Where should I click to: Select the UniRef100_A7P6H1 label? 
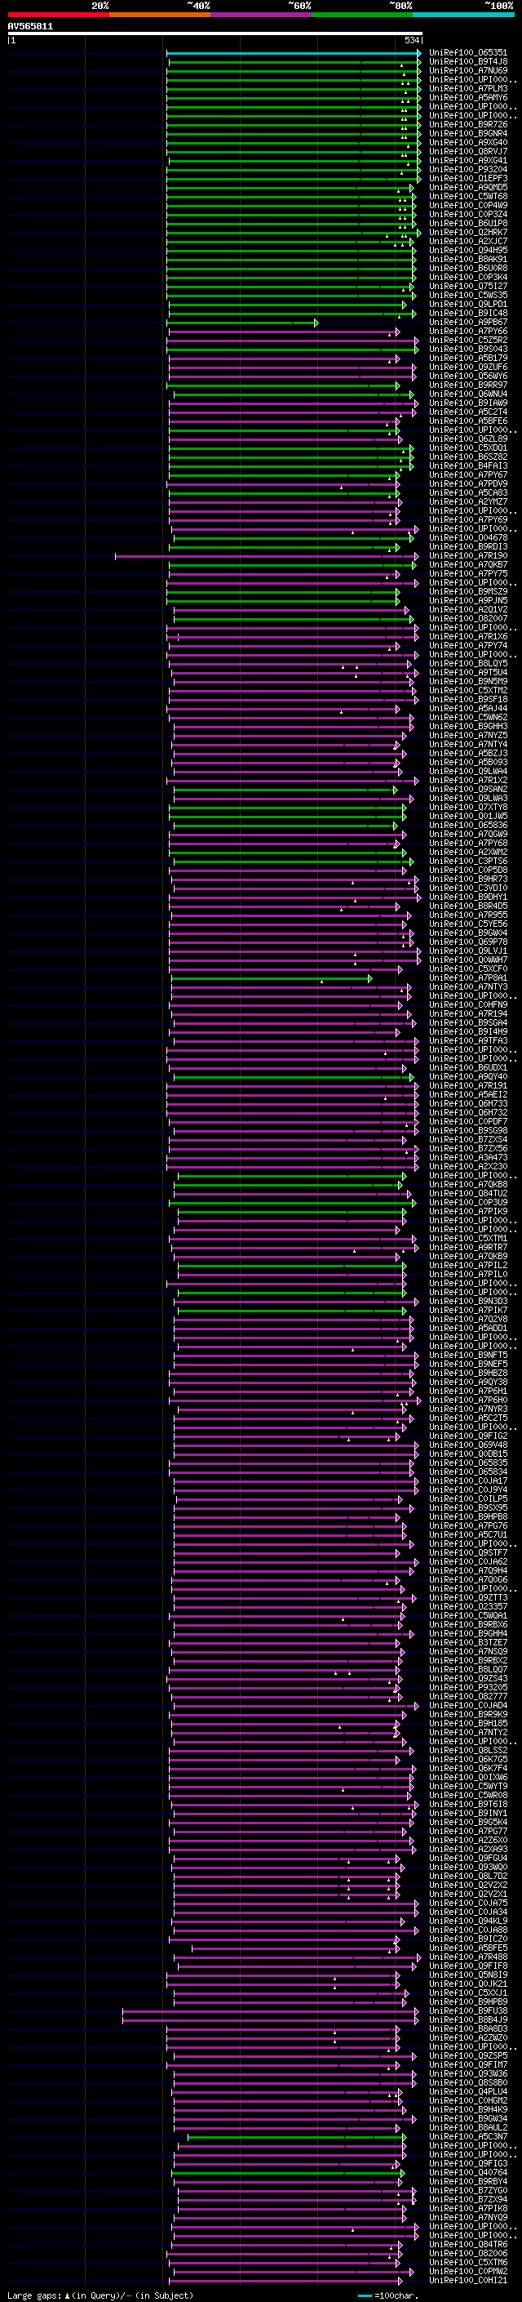coord(468,1391)
